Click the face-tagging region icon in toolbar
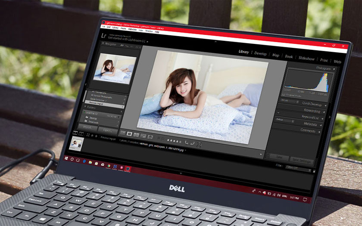This screenshot has height=226, width=362. (199, 145)
